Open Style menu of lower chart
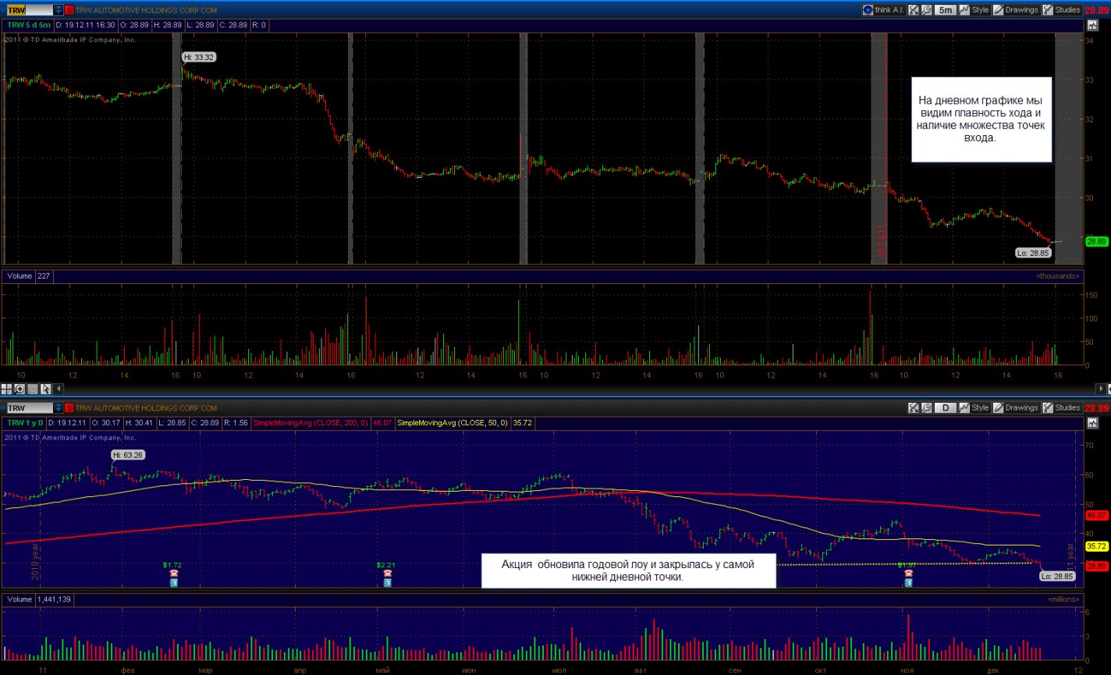Screen dimensions: 1111x675 (974, 407)
